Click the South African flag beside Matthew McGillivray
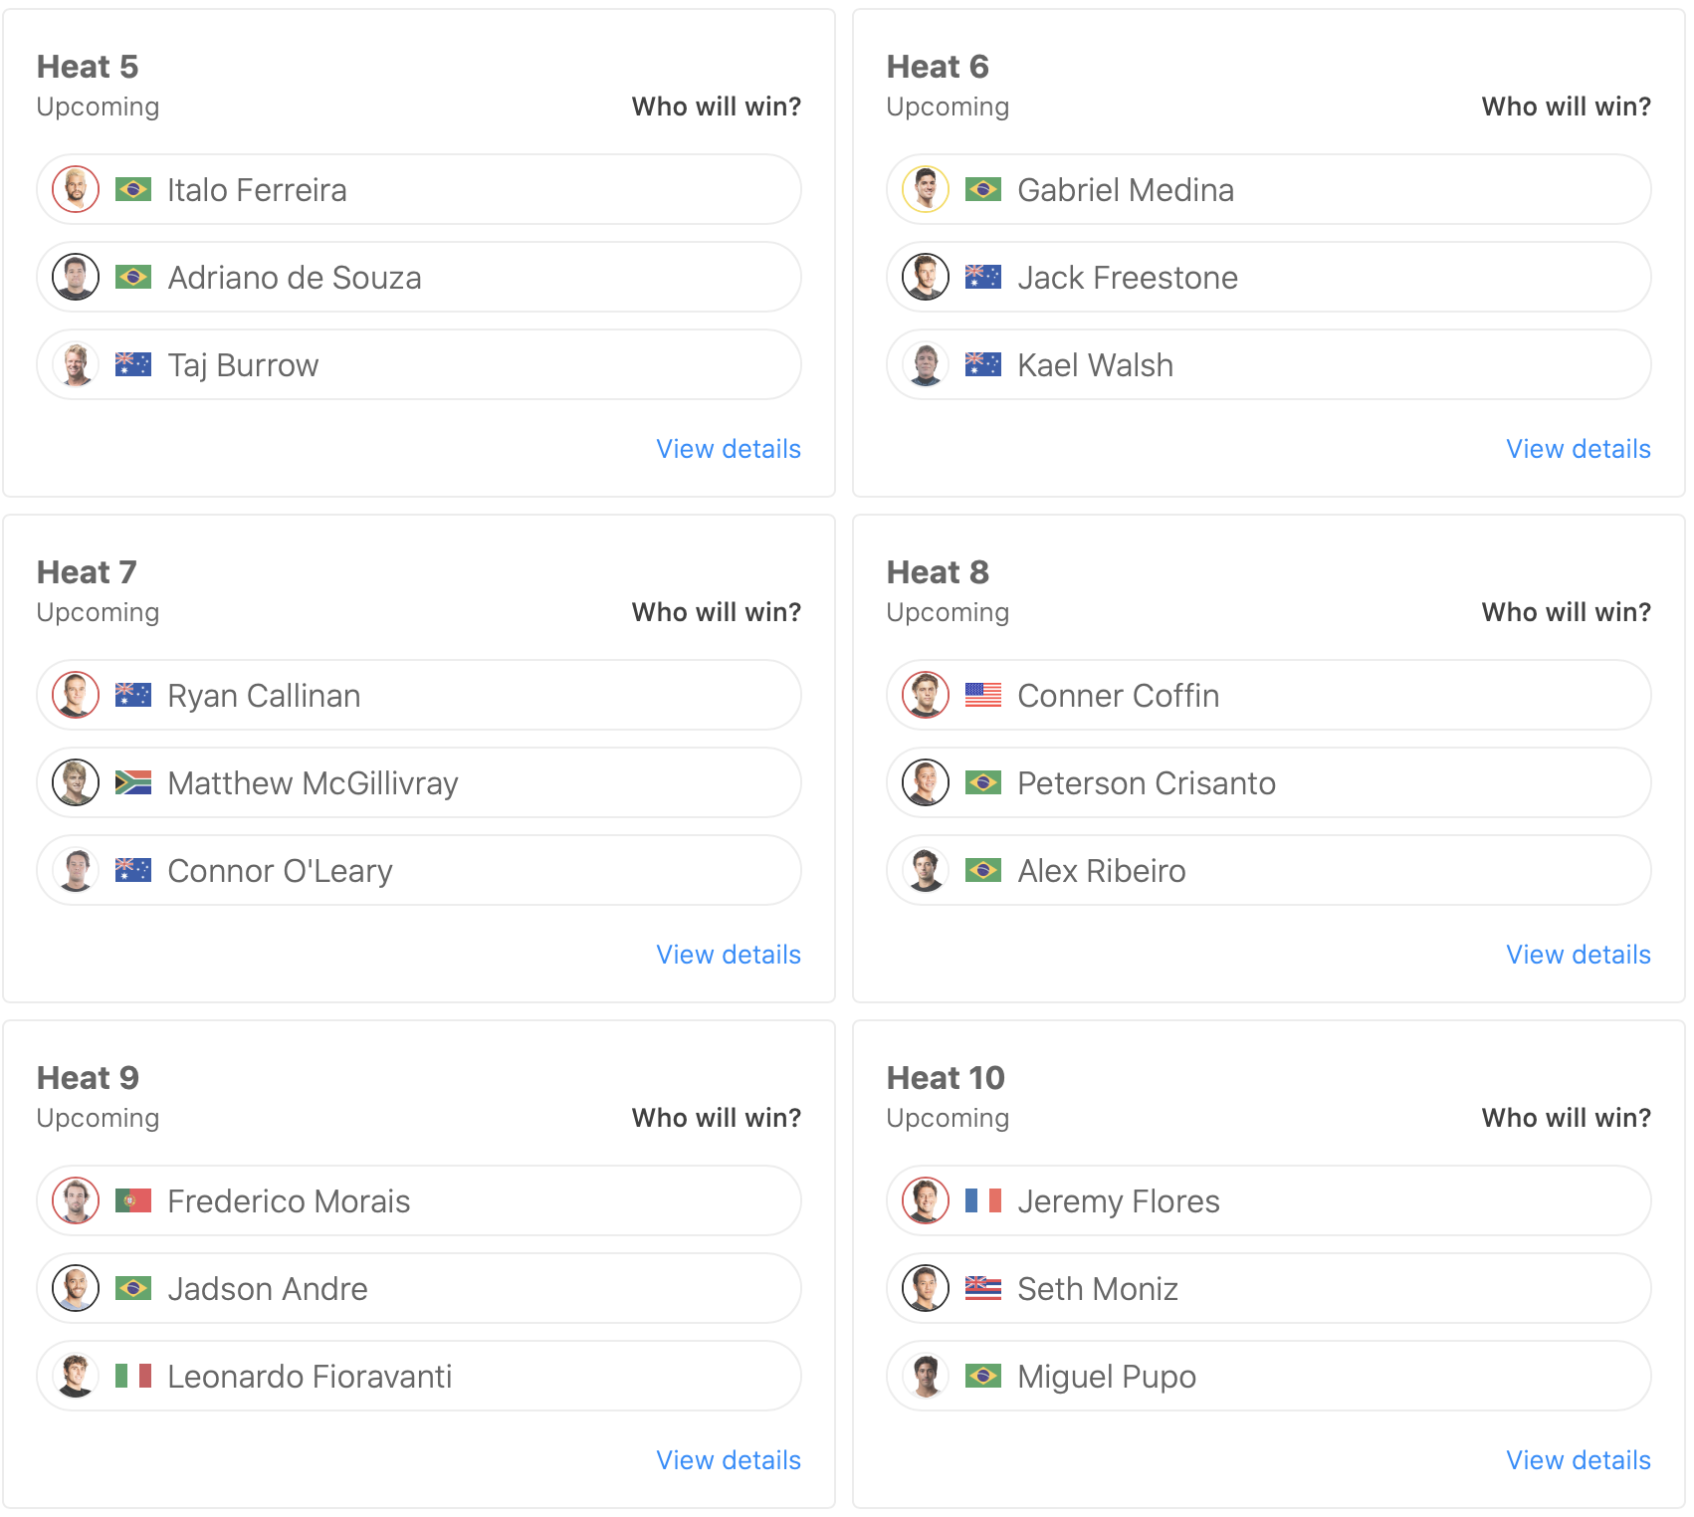This screenshot has width=1694, height=1517. point(133,782)
